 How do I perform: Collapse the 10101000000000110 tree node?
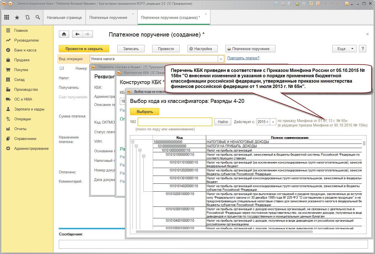coord(140,150)
